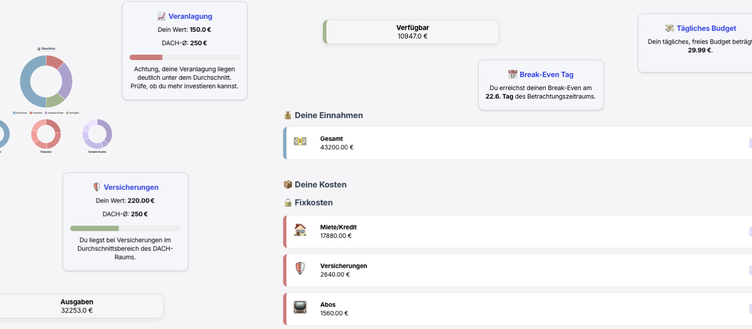
Task: Toggle the Variable Kosten legend entry
Action: pos(55,113)
